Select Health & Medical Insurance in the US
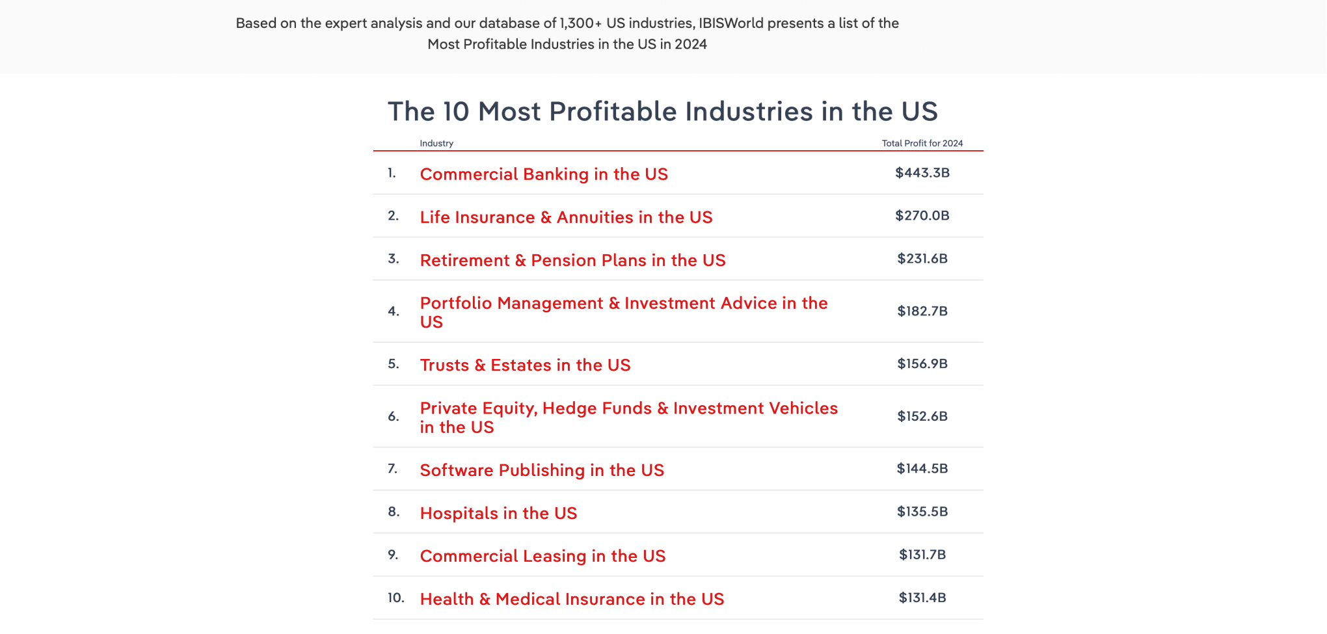 click(x=572, y=599)
